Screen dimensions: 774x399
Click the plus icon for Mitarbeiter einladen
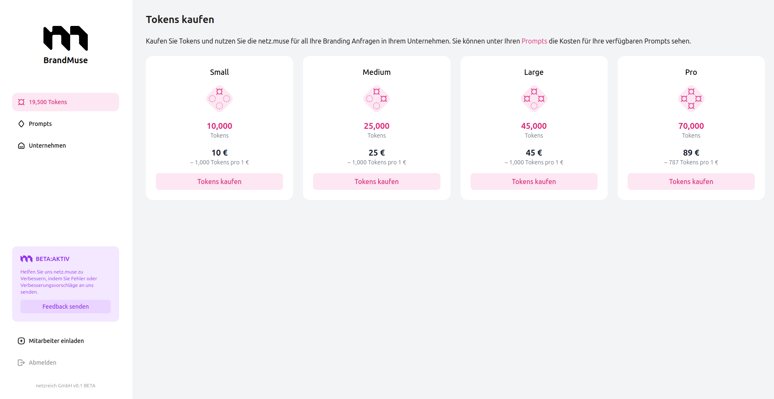(21, 341)
